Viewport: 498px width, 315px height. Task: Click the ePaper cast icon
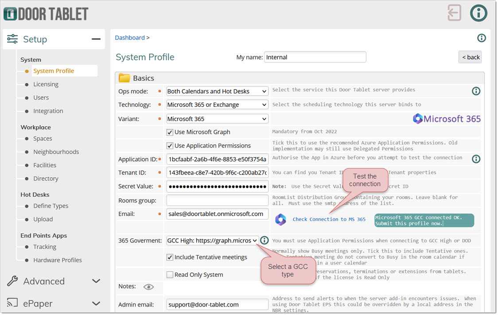12,303
